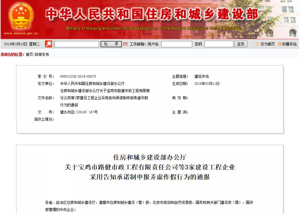300x214 pixels.
Task: Click the heading line 采用告知承诺制申报弄虚作假行为的通报
Action: point(150,177)
